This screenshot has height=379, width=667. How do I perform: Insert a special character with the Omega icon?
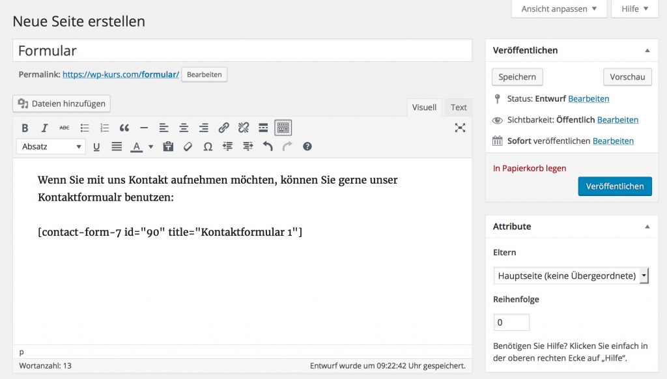208,147
